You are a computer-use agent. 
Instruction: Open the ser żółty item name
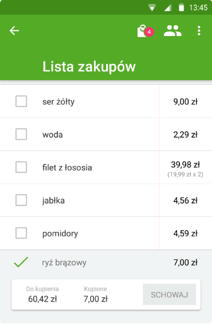tap(58, 102)
